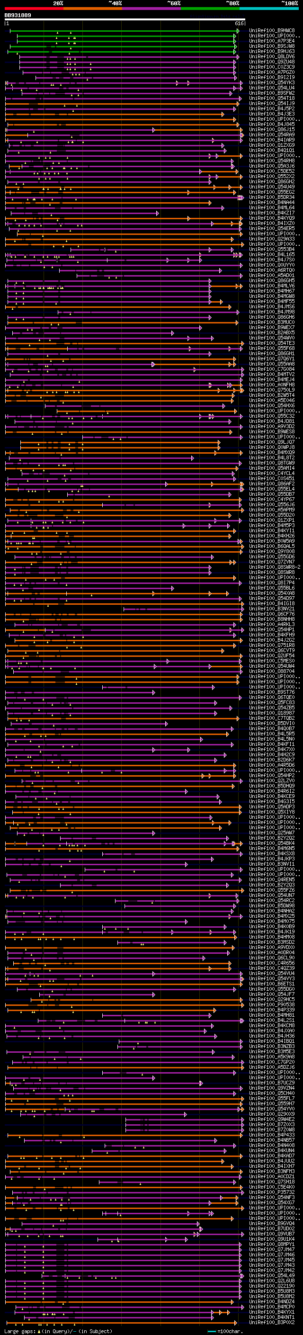Click the label UniRef100_Q8I7P4
Screen dimensions: 303x1335
click(272, 583)
